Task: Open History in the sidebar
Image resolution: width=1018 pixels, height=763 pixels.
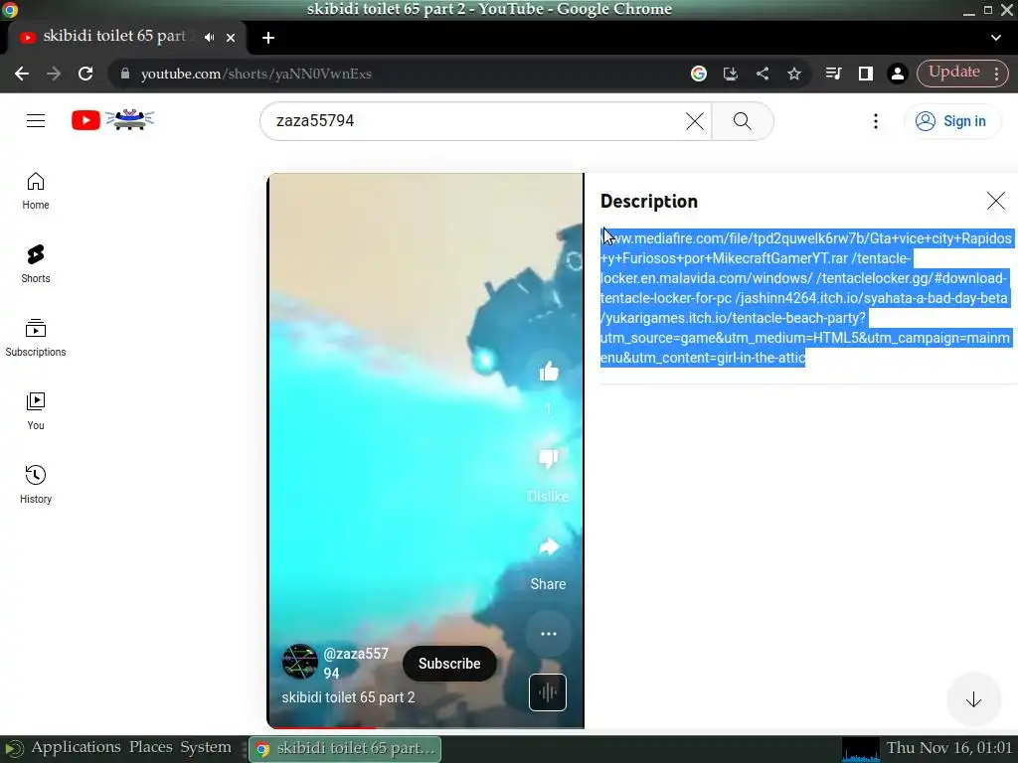Action: click(36, 484)
